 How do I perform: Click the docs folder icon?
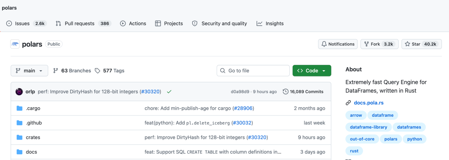click(x=20, y=152)
